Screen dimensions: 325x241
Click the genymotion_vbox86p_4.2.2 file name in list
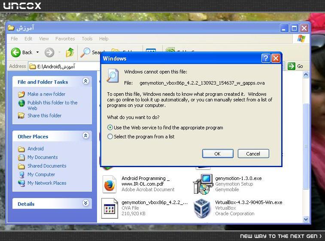click(x=155, y=202)
